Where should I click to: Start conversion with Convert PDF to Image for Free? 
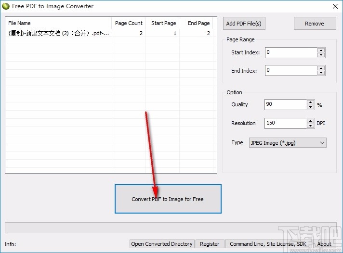[x=168, y=199]
